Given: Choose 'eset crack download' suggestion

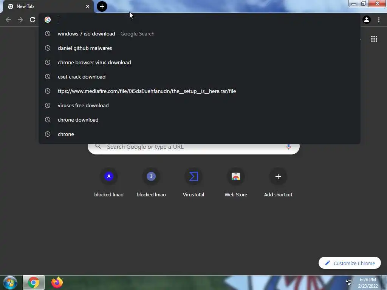Looking at the screenshot, I should click(x=200, y=77).
